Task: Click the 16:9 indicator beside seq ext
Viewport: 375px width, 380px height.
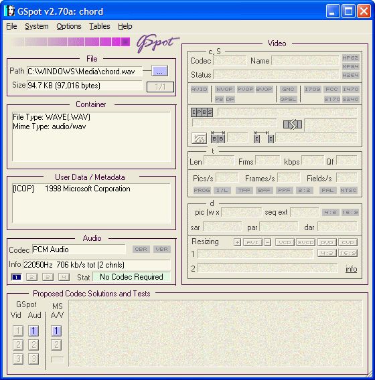Action: (350, 212)
